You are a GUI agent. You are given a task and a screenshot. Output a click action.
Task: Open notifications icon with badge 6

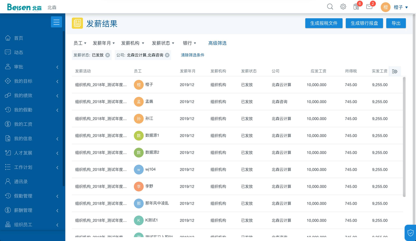click(x=356, y=7)
